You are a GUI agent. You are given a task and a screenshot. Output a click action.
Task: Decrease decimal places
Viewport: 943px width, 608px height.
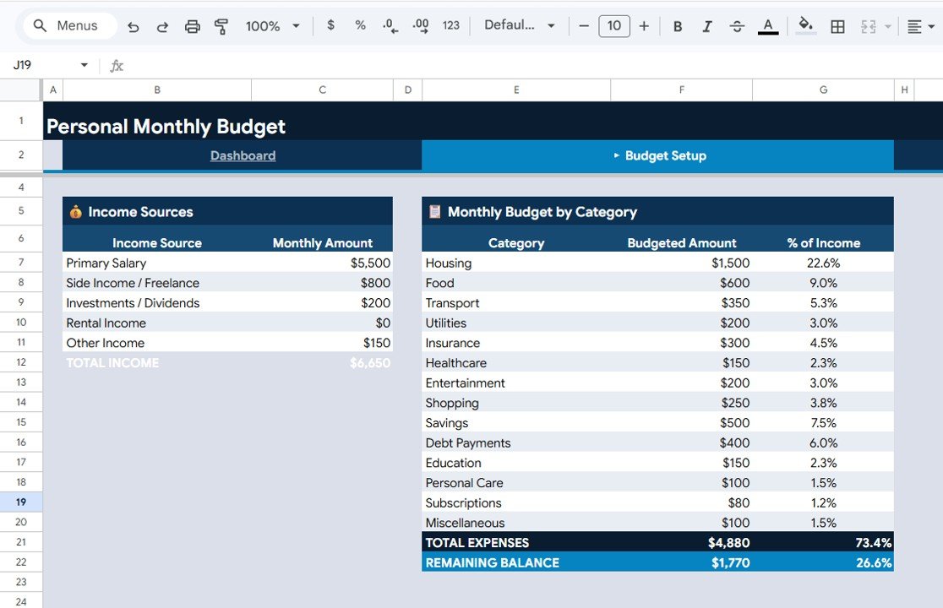pyautogui.click(x=390, y=25)
